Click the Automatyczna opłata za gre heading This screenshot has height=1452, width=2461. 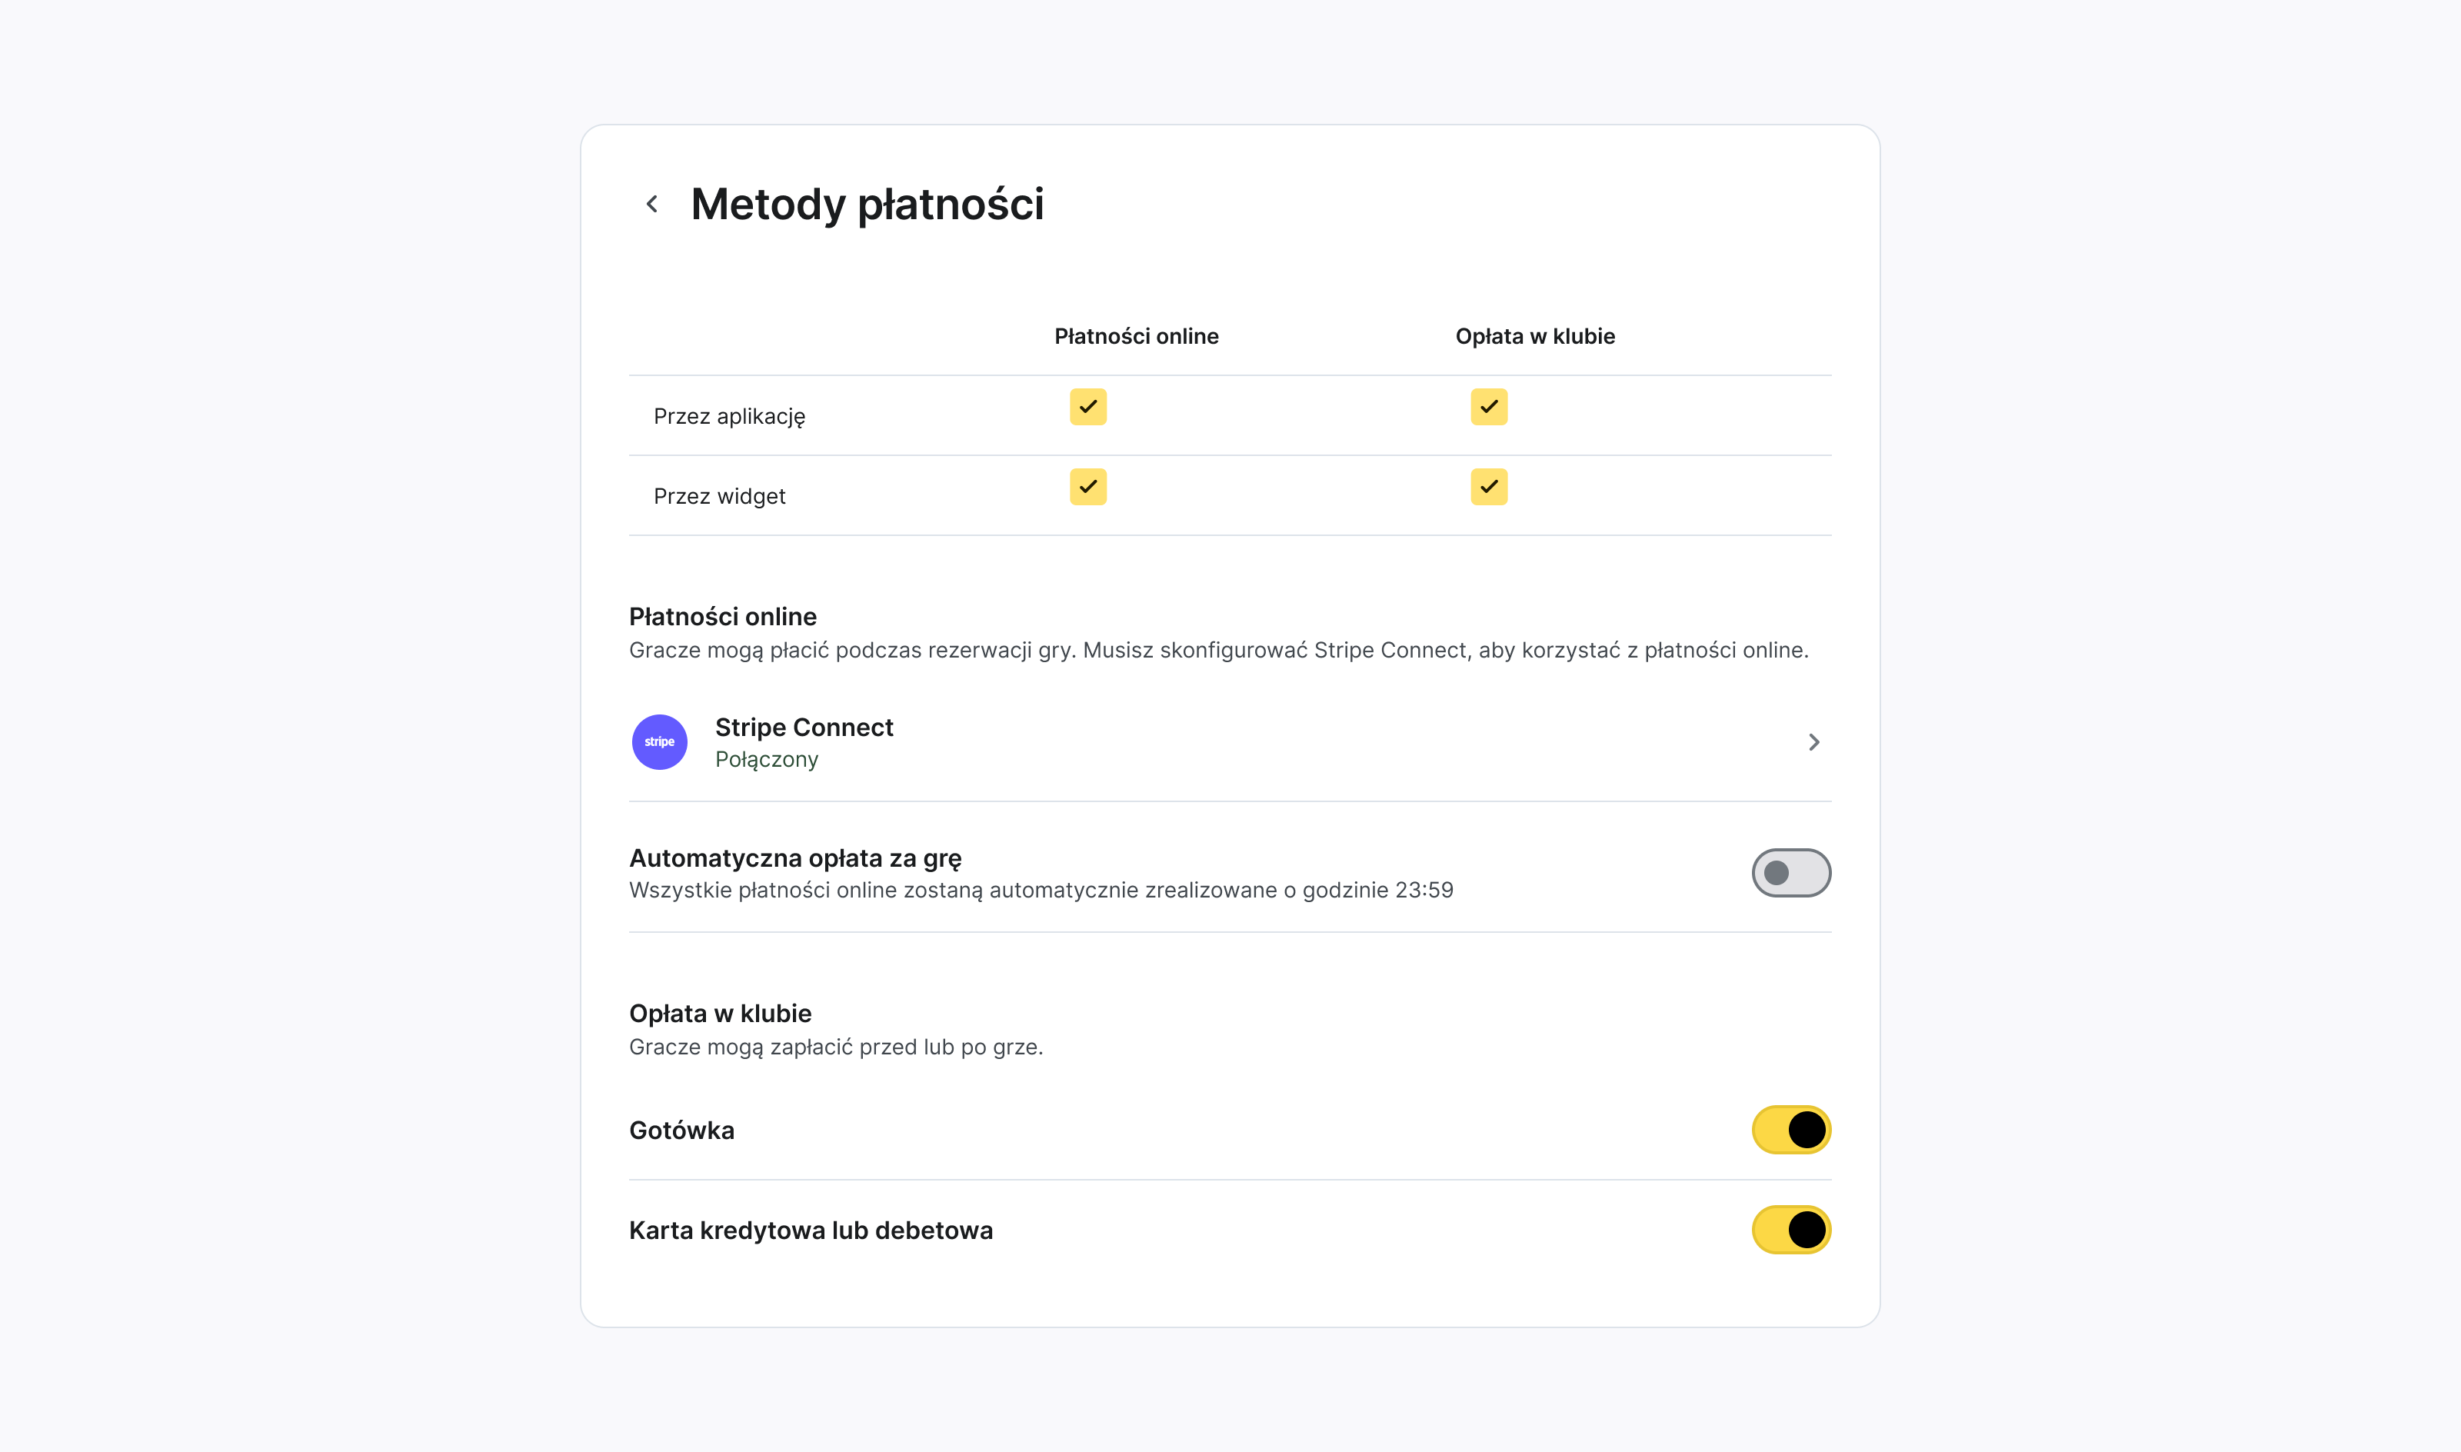(794, 857)
